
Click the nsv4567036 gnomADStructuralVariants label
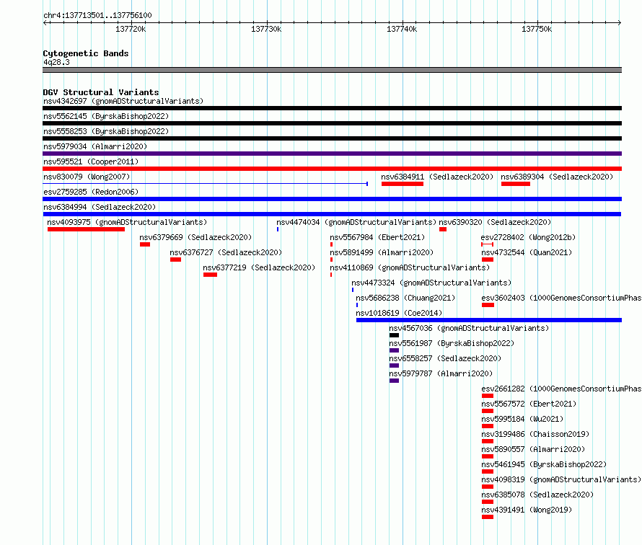tap(469, 328)
